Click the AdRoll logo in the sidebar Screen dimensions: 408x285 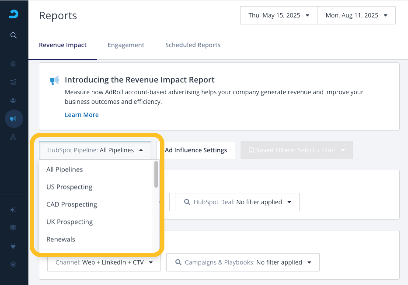14,14
